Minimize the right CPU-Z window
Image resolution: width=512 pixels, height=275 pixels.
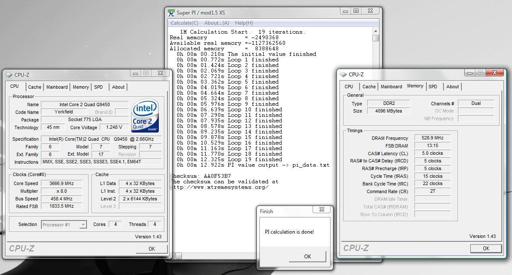point(470,73)
